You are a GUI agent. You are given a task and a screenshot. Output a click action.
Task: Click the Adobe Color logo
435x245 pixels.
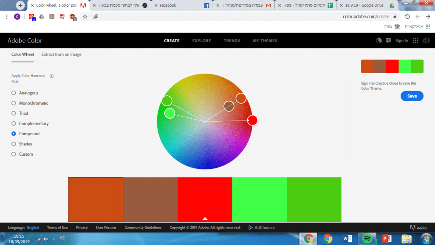25,40
